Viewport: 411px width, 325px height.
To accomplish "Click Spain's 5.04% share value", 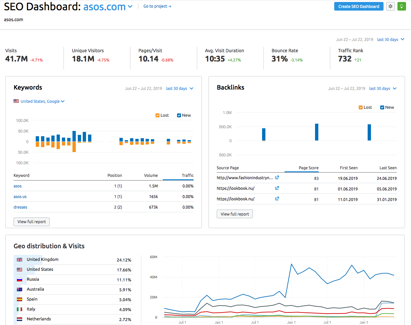I will [125, 300].
